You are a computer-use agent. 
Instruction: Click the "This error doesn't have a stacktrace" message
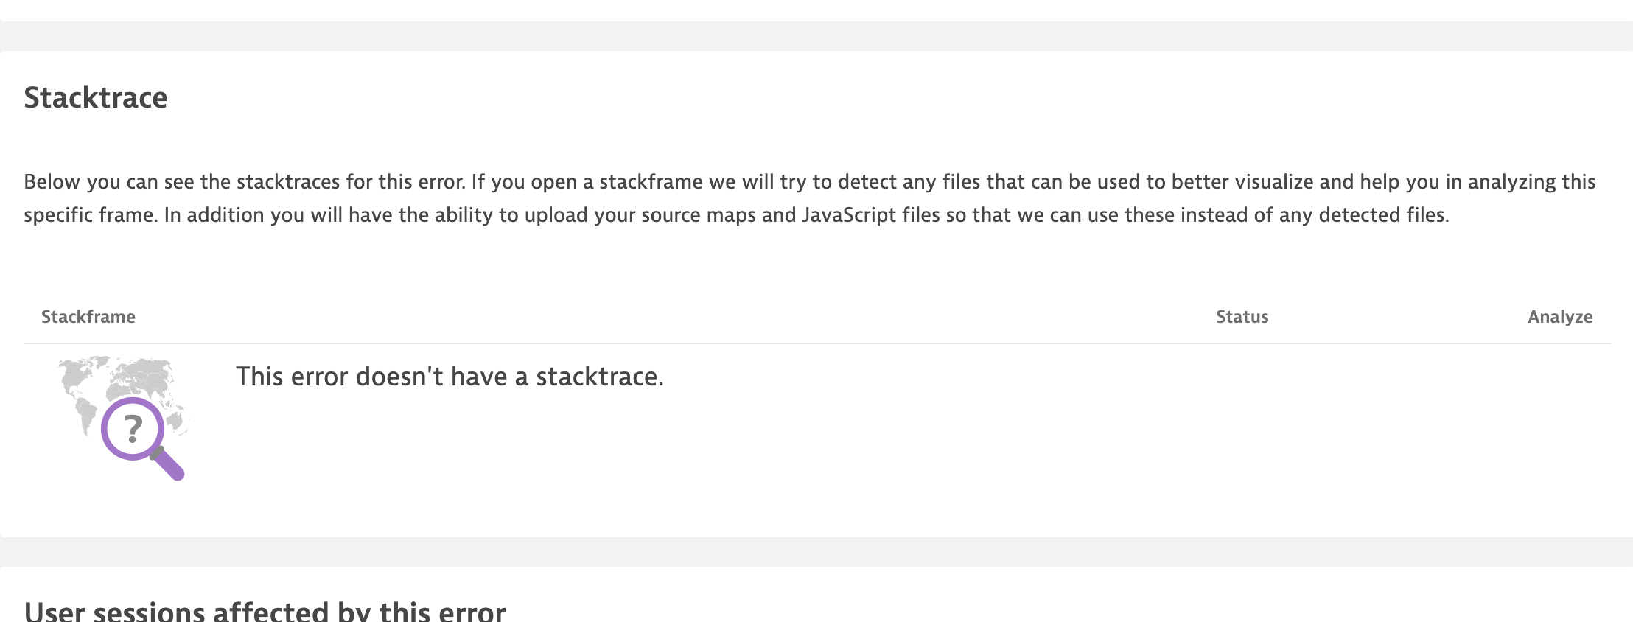coord(450,377)
